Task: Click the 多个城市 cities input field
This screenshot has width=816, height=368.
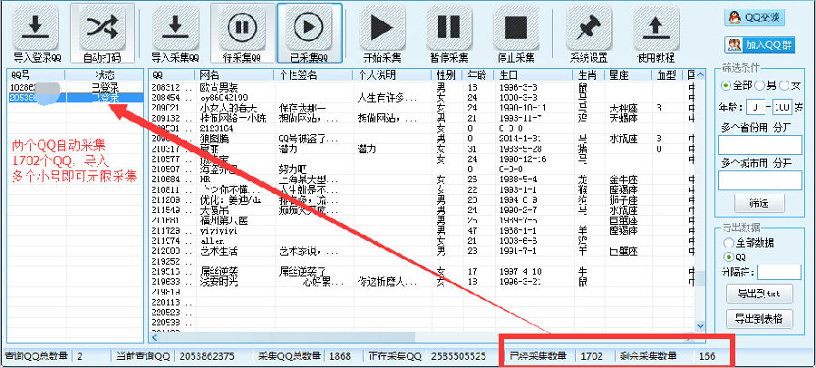Action: click(760, 180)
